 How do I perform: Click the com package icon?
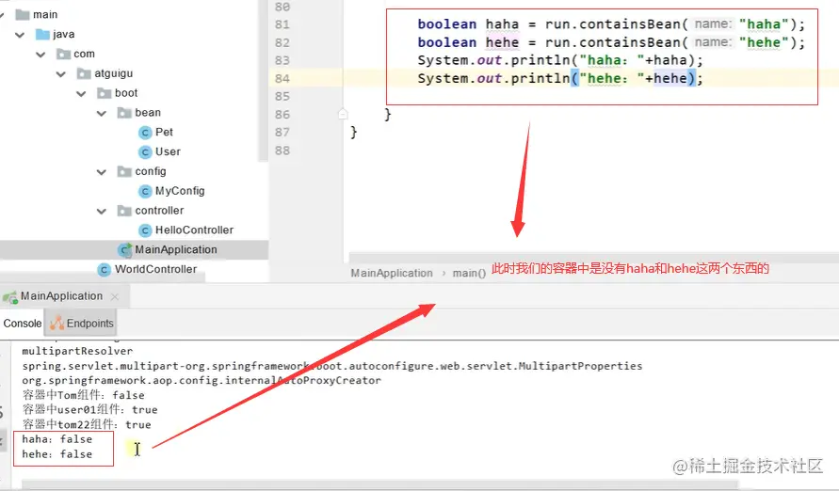[x=64, y=54]
